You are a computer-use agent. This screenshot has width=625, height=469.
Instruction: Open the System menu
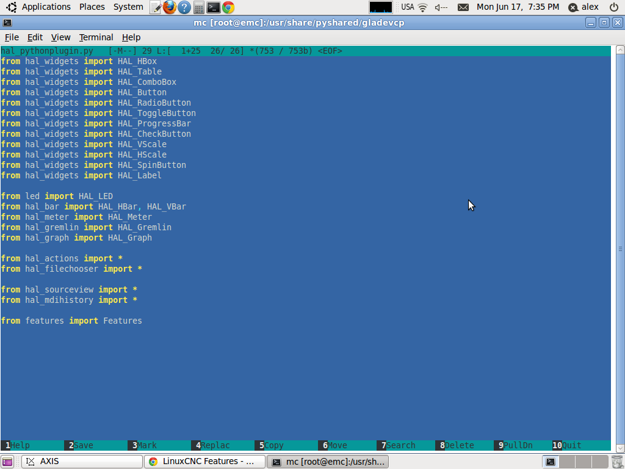128,7
